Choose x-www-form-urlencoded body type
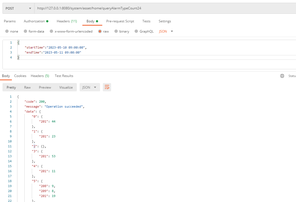The width and height of the screenshot is (296, 202). (x=51, y=31)
